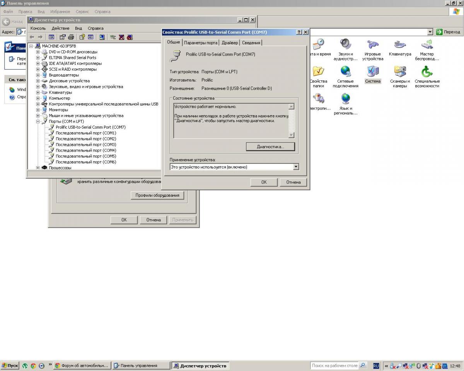Click the Профили оборудования button
The image size is (464, 371).
pyautogui.click(x=157, y=195)
